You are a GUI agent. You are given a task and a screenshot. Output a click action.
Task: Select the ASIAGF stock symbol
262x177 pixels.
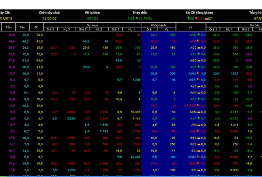pyautogui.click(x=190, y=106)
